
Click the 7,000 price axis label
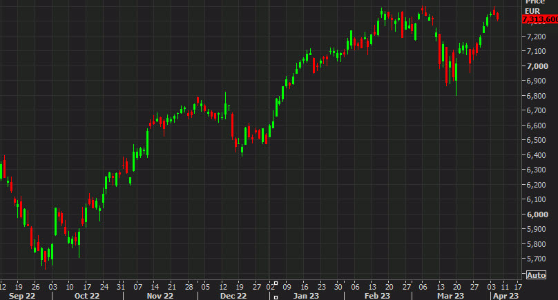click(537, 66)
